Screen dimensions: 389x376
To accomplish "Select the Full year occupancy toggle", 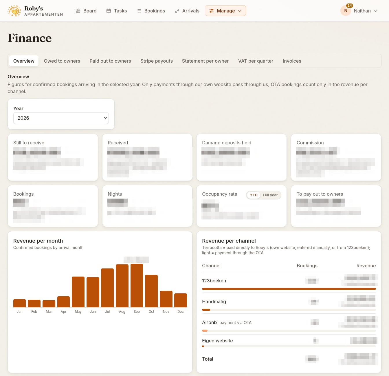I will click(270, 195).
